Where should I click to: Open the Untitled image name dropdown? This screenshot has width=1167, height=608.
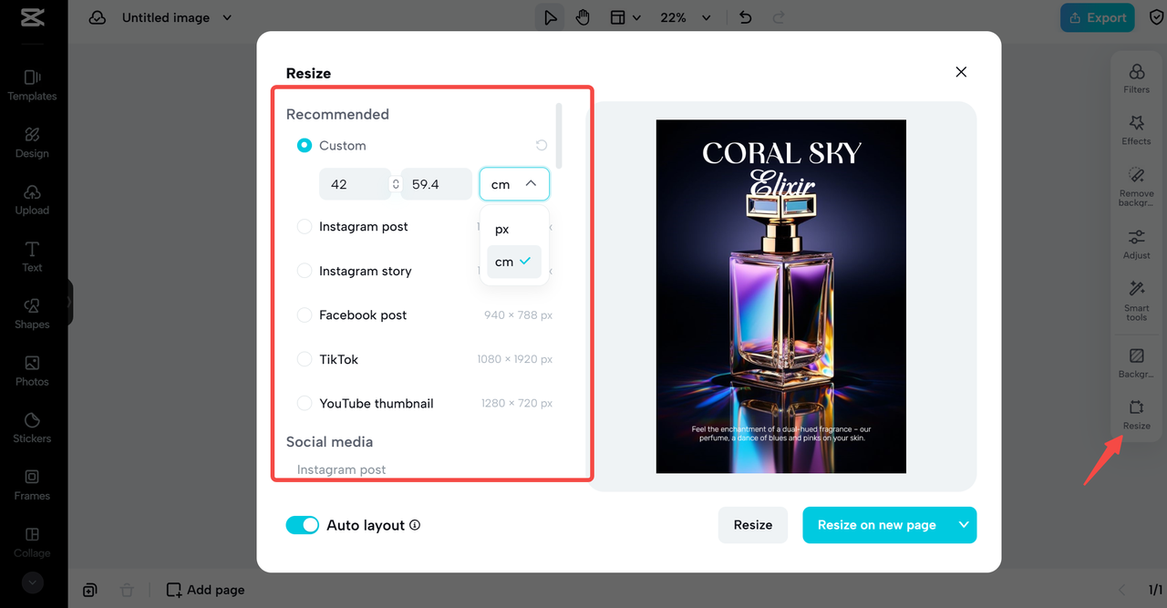tap(176, 17)
